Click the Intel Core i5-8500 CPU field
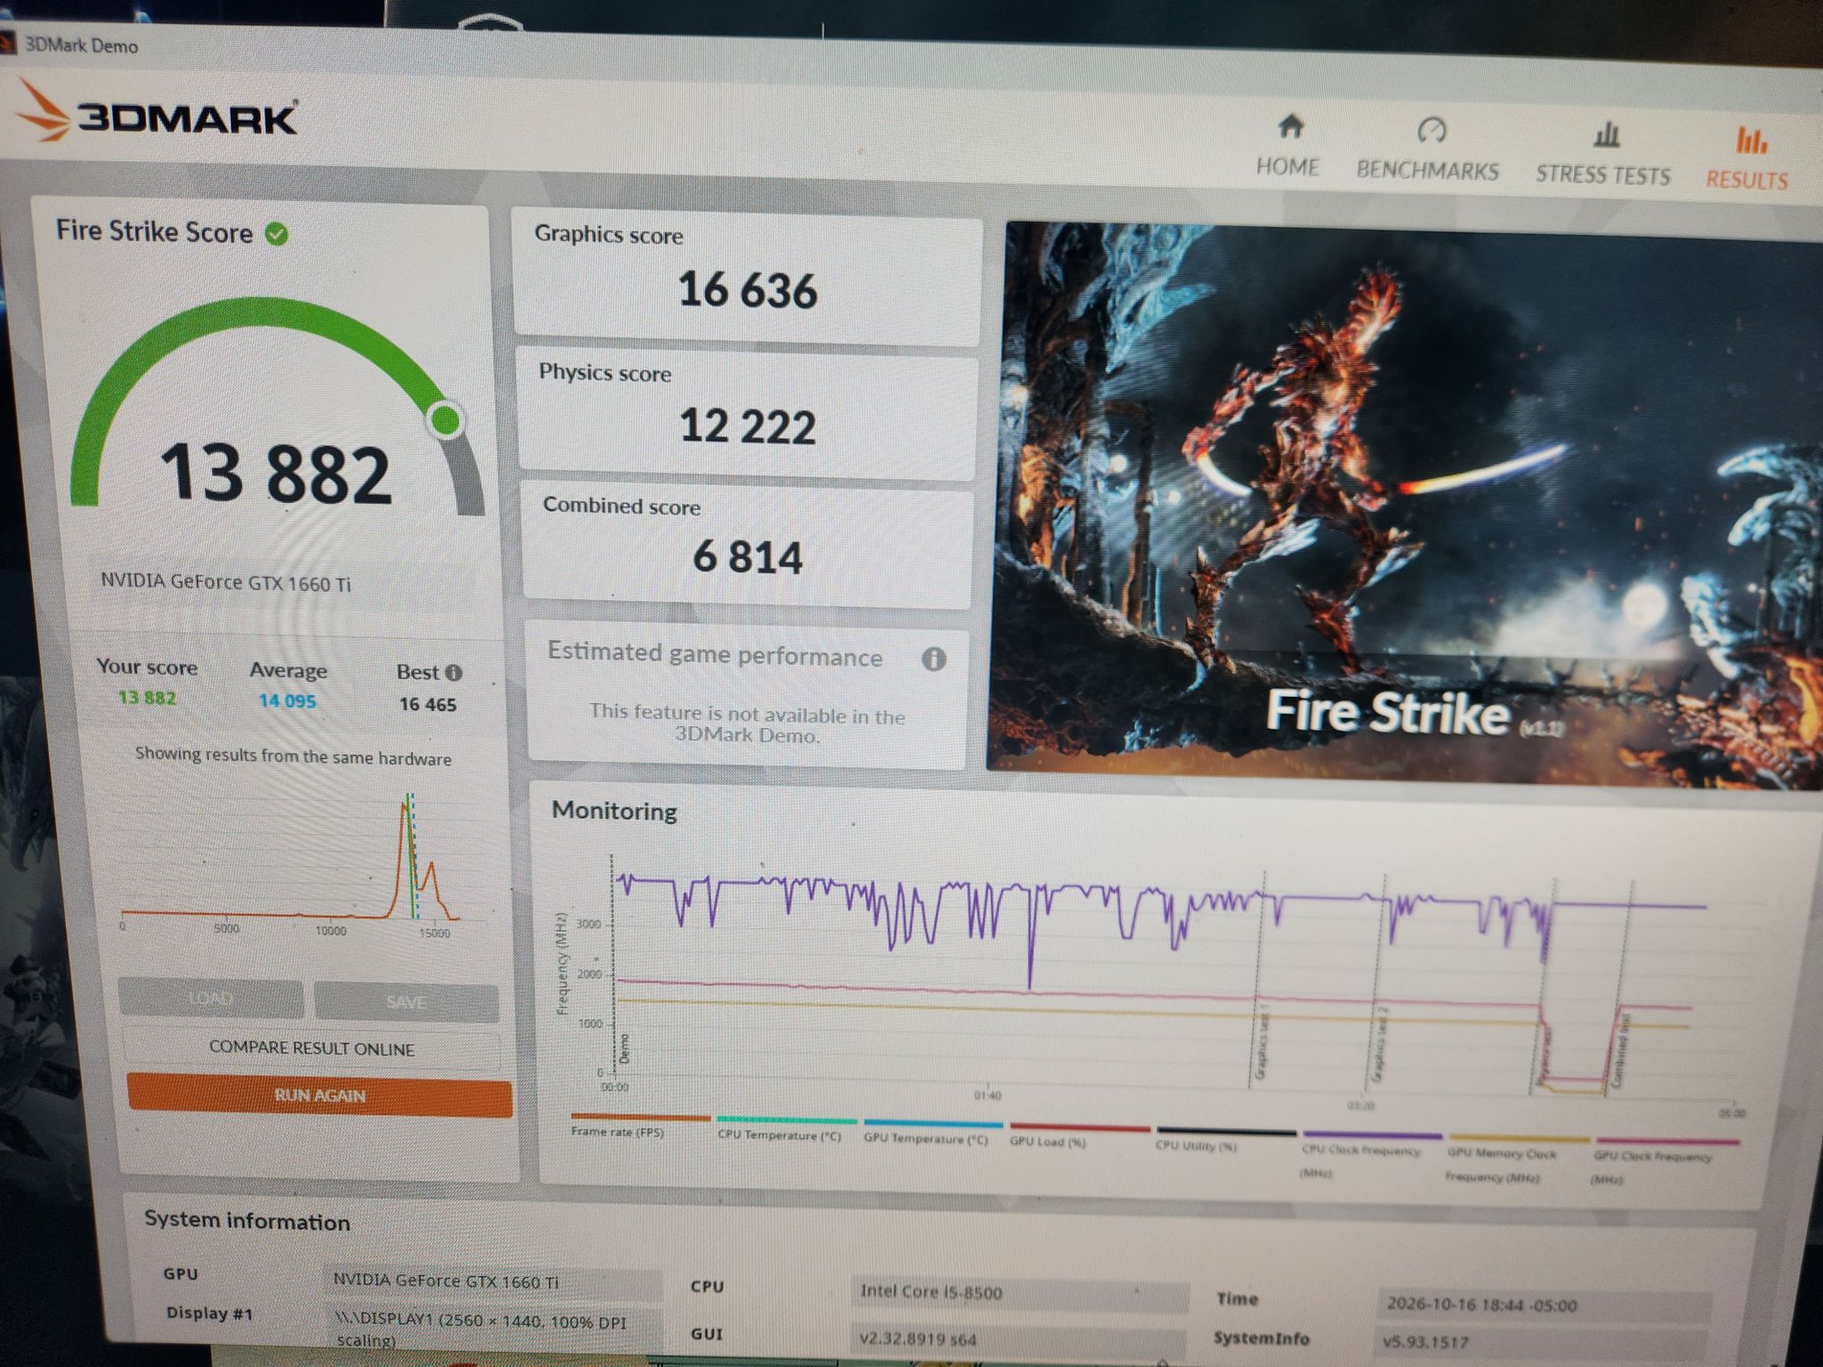Screen dimensions: 1823x1367 tap(1019, 1293)
